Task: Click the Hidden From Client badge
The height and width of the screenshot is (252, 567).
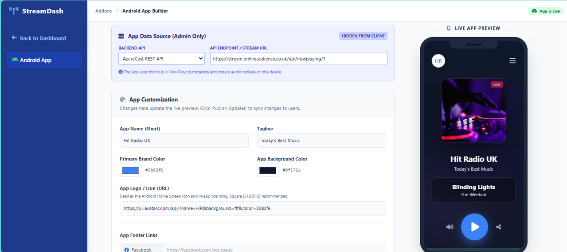Action: click(x=364, y=36)
